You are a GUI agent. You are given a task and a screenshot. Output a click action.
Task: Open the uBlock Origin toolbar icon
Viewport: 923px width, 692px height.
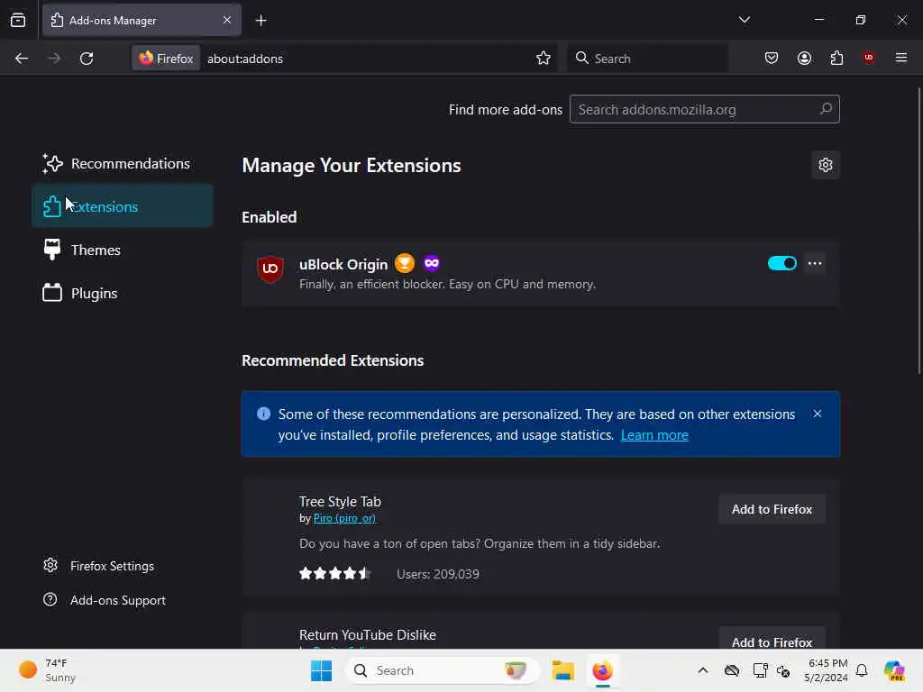(x=868, y=58)
